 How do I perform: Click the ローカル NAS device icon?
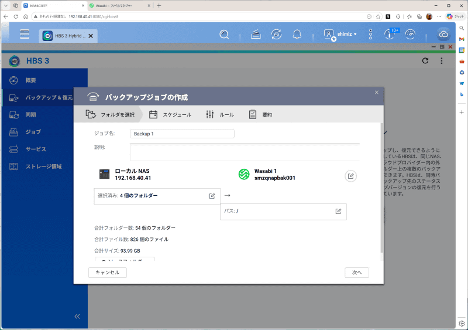tap(105, 174)
